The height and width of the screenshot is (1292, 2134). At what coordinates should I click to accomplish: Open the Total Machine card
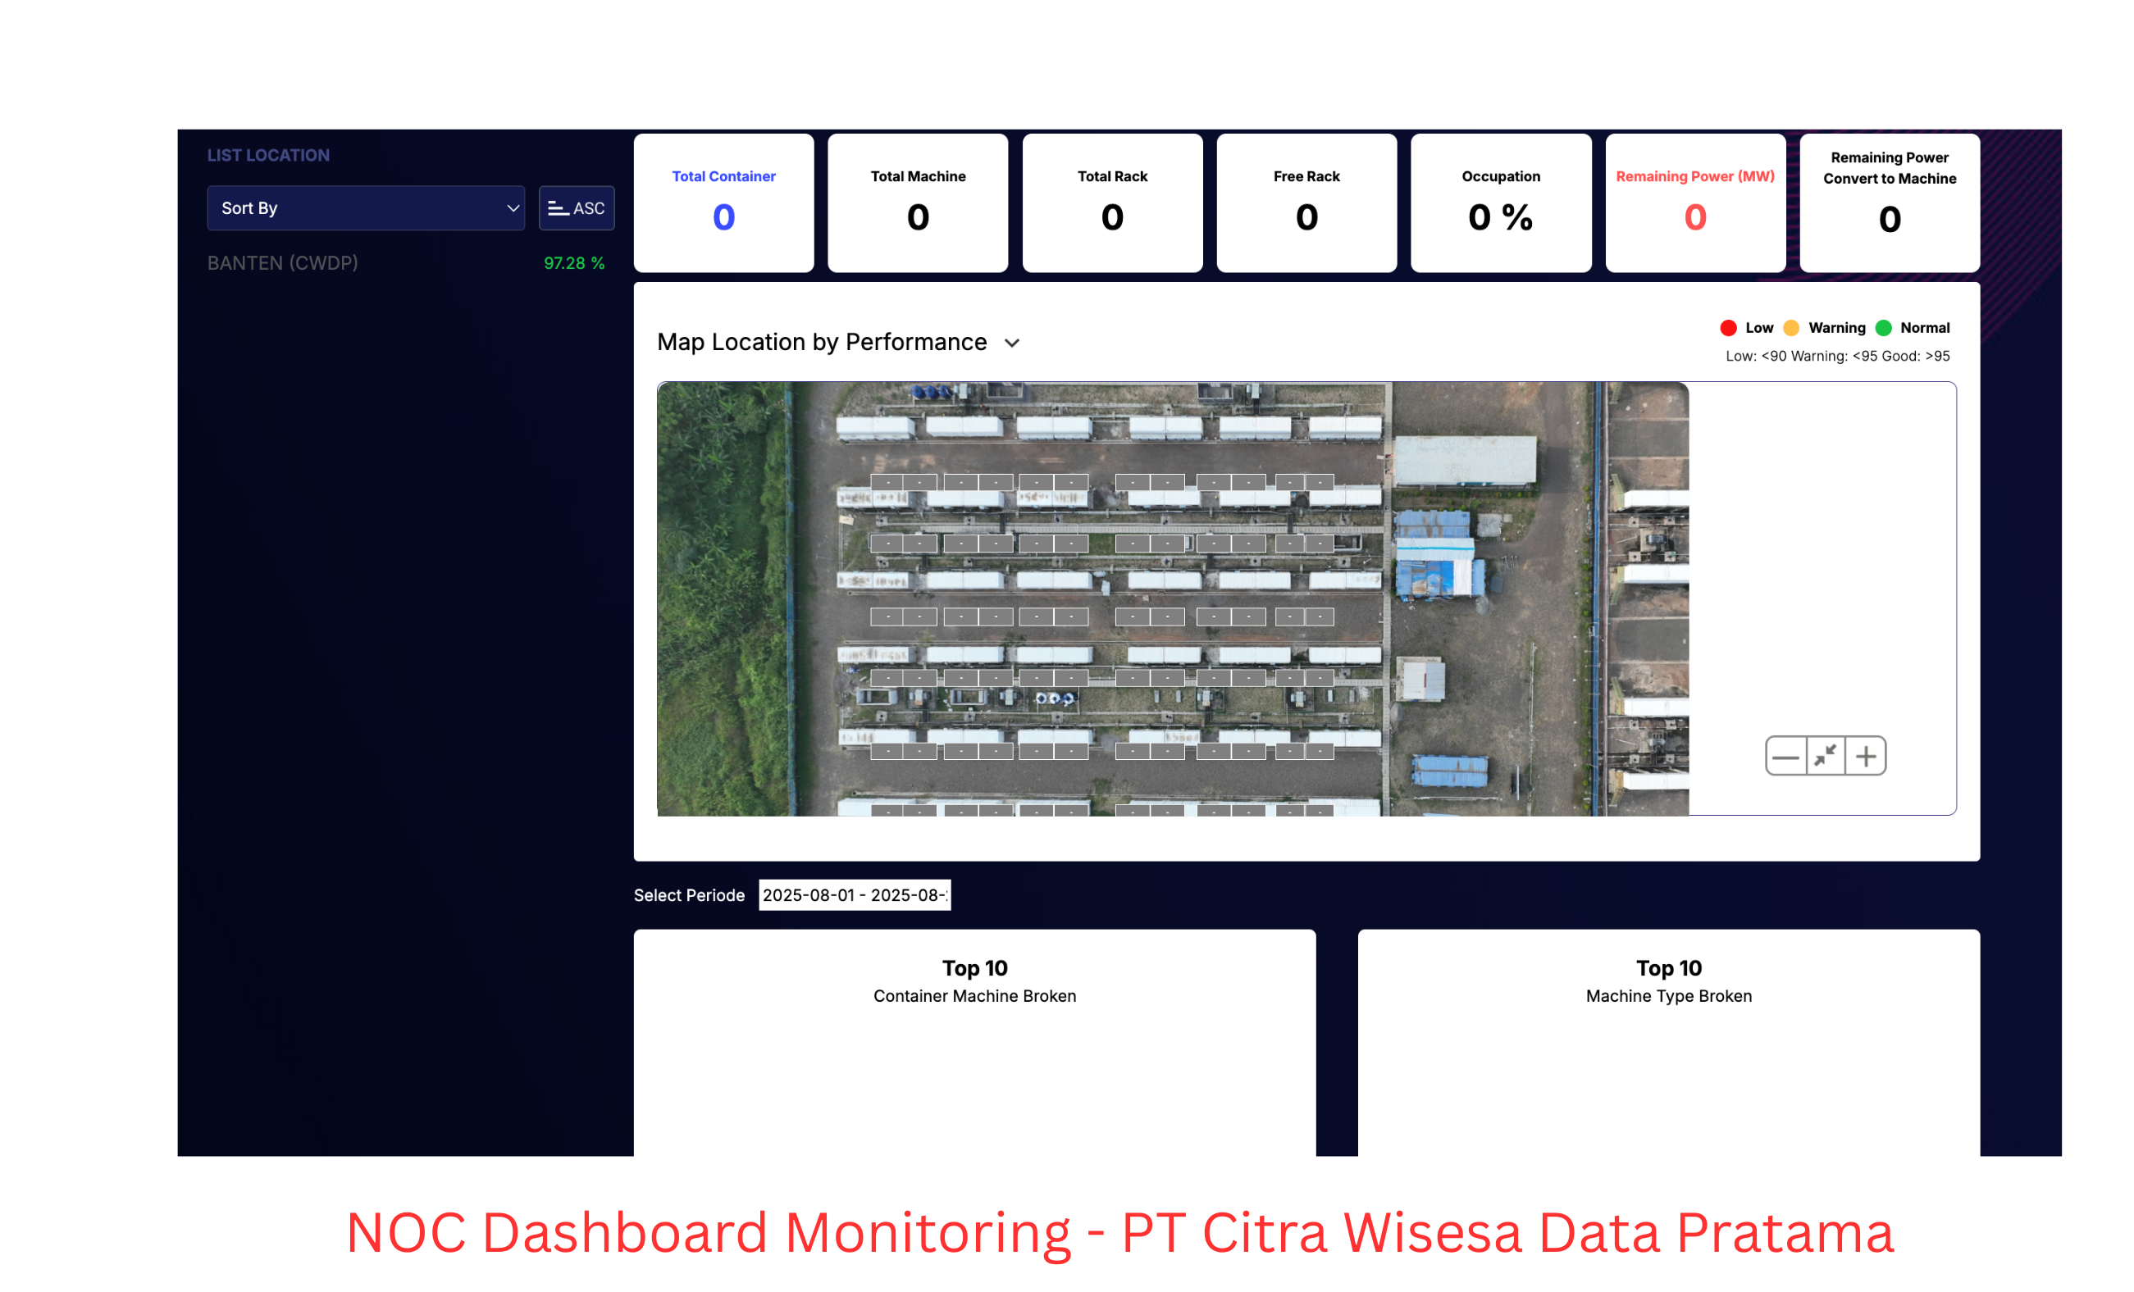pos(917,202)
